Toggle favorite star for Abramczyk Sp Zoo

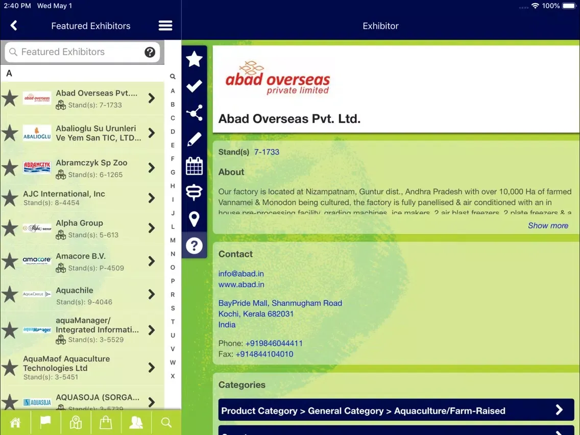[10, 168]
